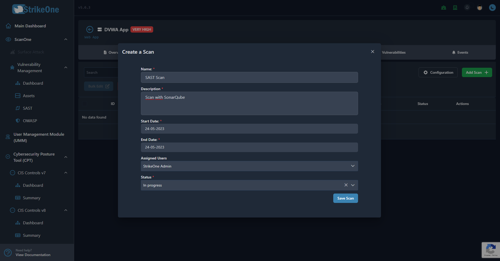Open the Status dropdown showing In progress
The width and height of the screenshot is (500, 261).
(x=353, y=185)
